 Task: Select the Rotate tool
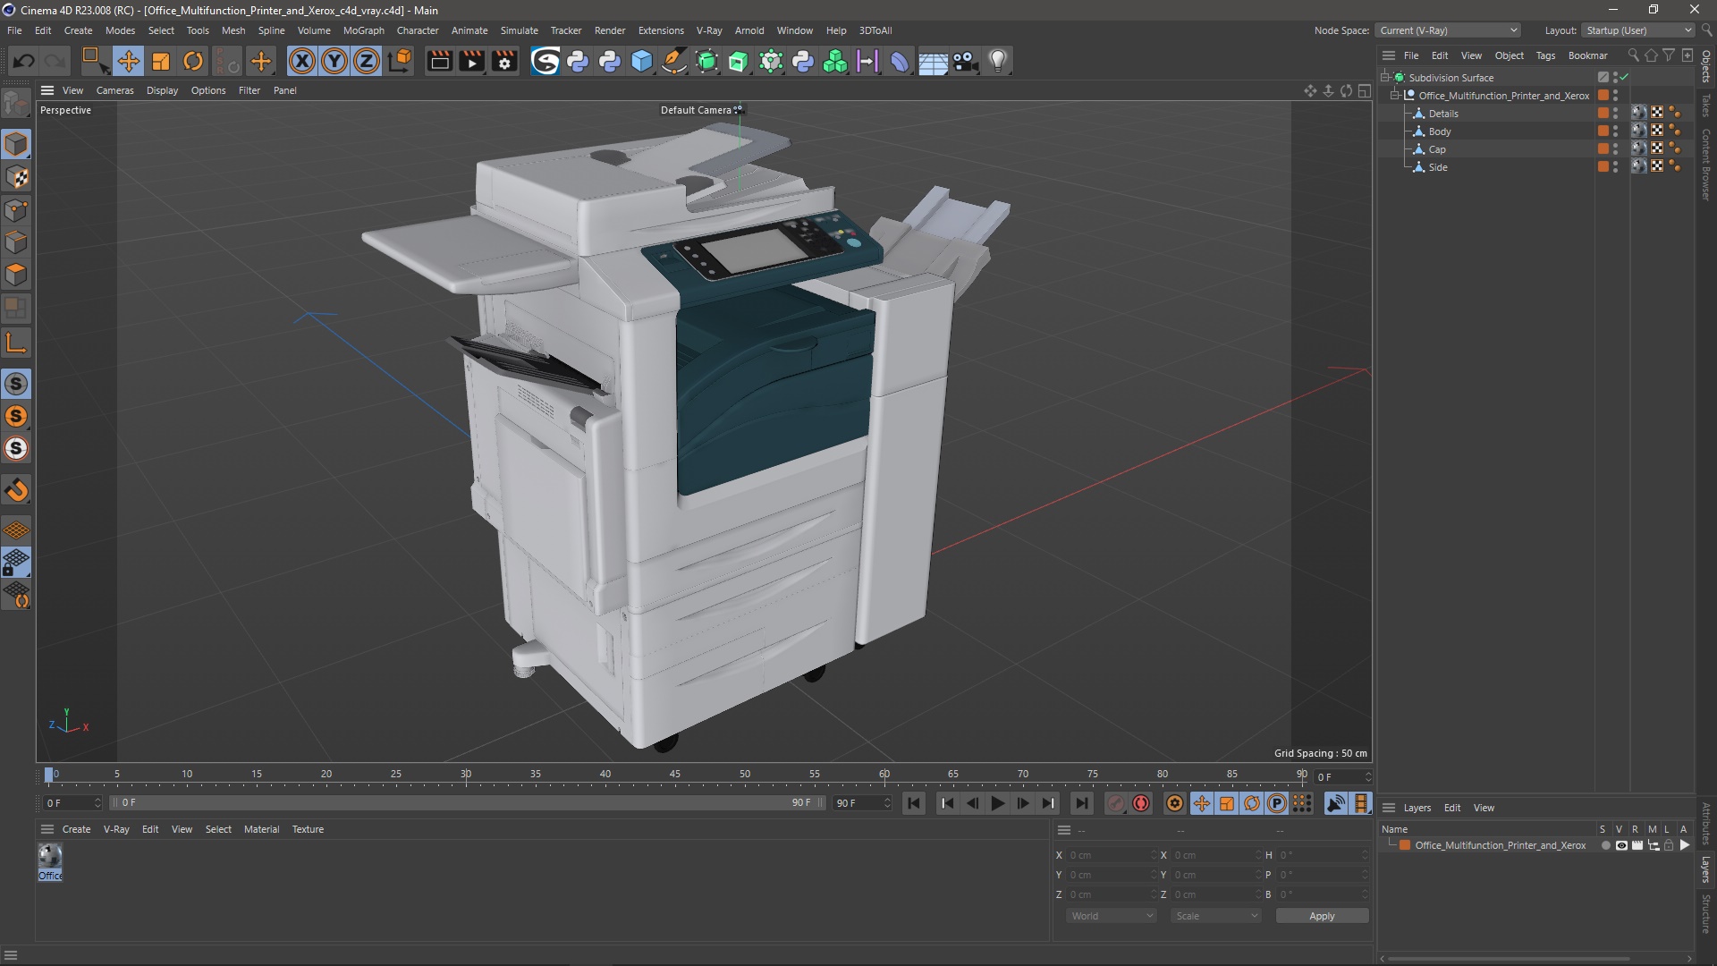192,61
